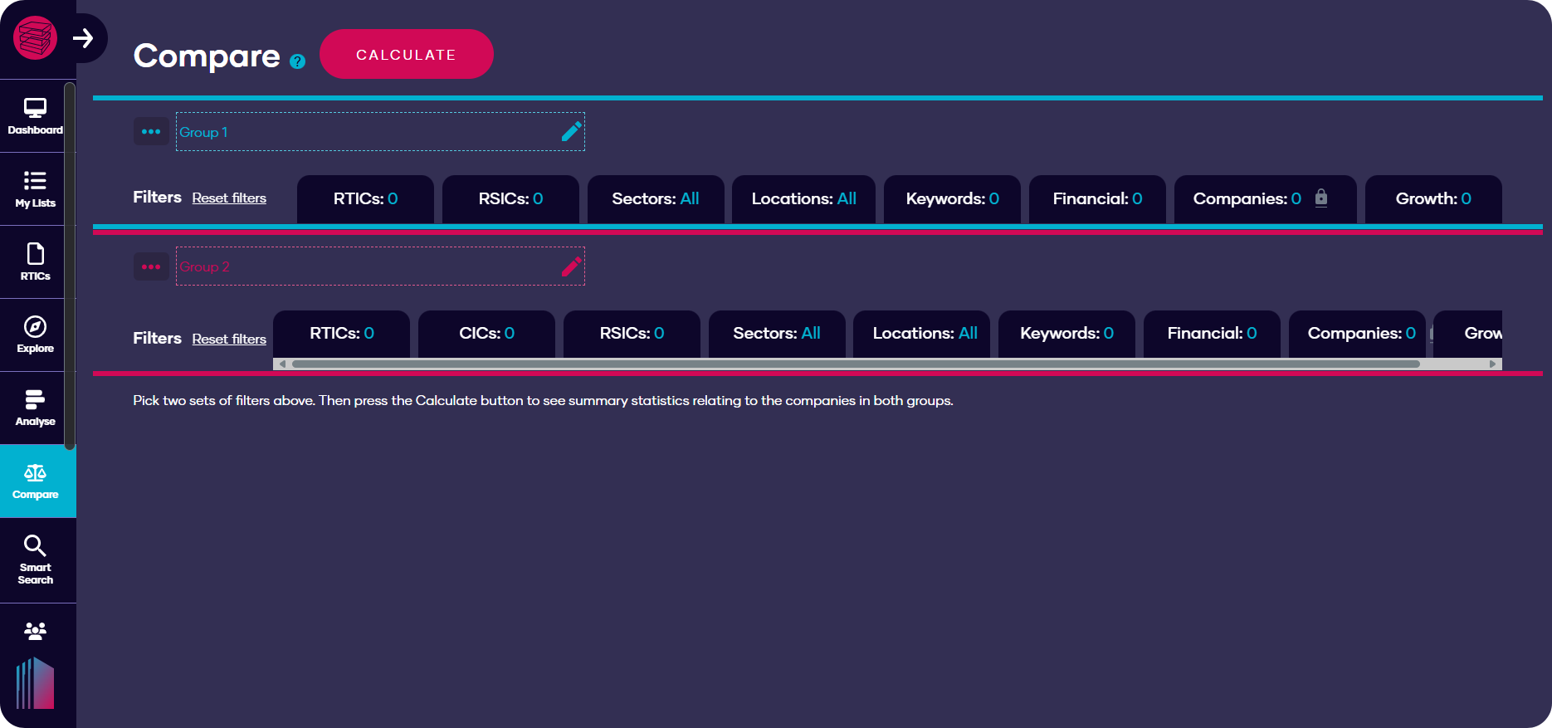Open the RTICs page icon

click(35, 261)
